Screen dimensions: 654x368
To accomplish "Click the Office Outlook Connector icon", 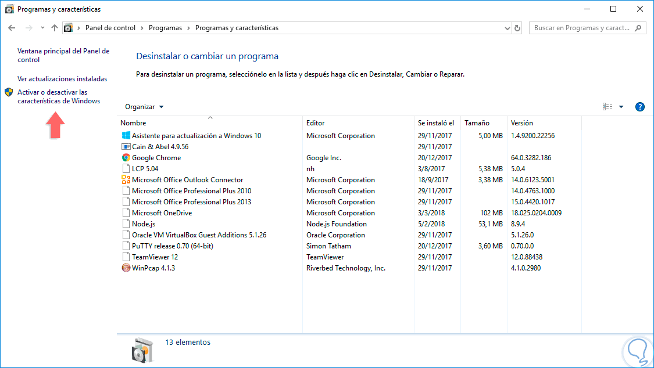I will (x=126, y=180).
